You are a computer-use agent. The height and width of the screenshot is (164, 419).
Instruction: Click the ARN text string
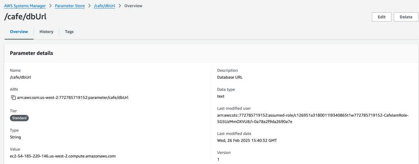[72, 97]
